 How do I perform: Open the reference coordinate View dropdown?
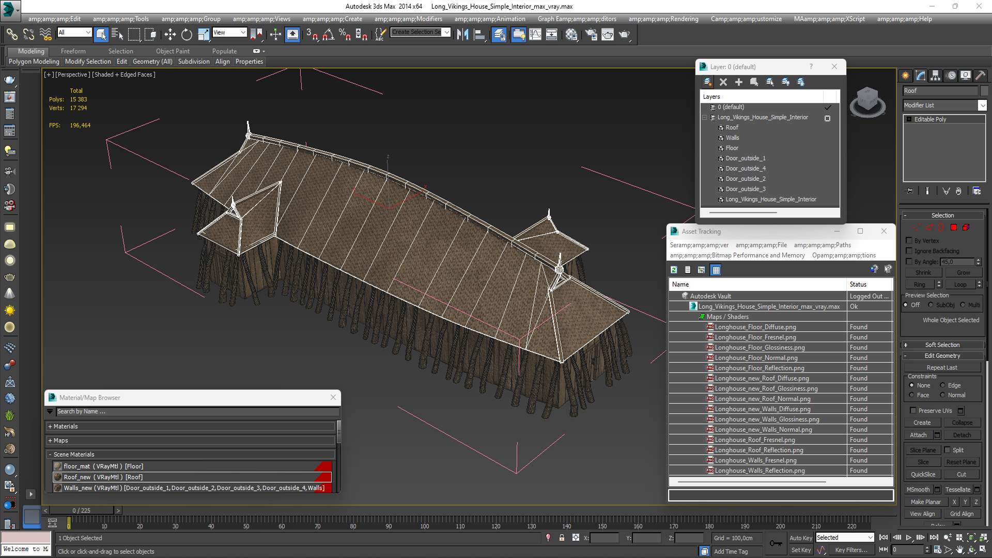click(243, 33)
